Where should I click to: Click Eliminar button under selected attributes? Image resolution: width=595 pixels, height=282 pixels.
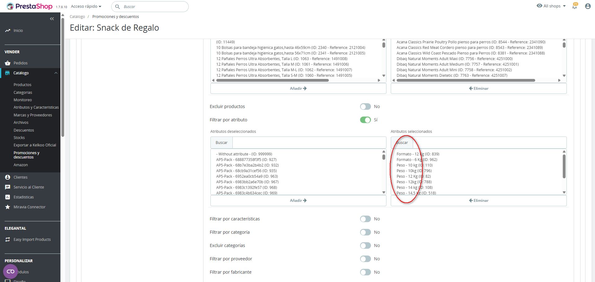pos(479,201)
